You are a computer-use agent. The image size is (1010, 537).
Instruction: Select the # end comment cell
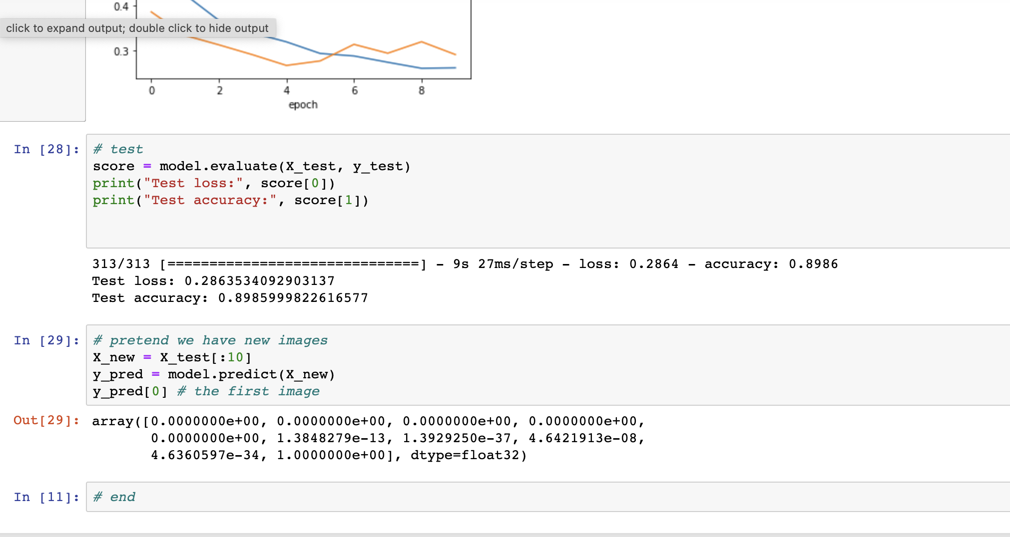pyautogui.click(x=114, y=497)
